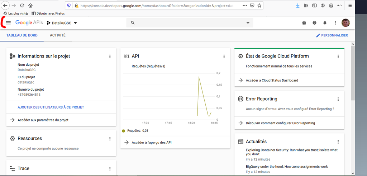Open the Débuter avec Firefox bookmark
The image size is (367, 176).
click(48, 13)
